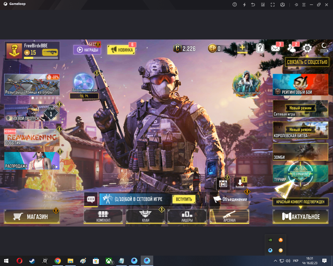Select КОРОЛЕВСКАЯ БИТВА battle royale mode
Image resolution: width=333 pixels, height=266 pixels.
[300, 130]
